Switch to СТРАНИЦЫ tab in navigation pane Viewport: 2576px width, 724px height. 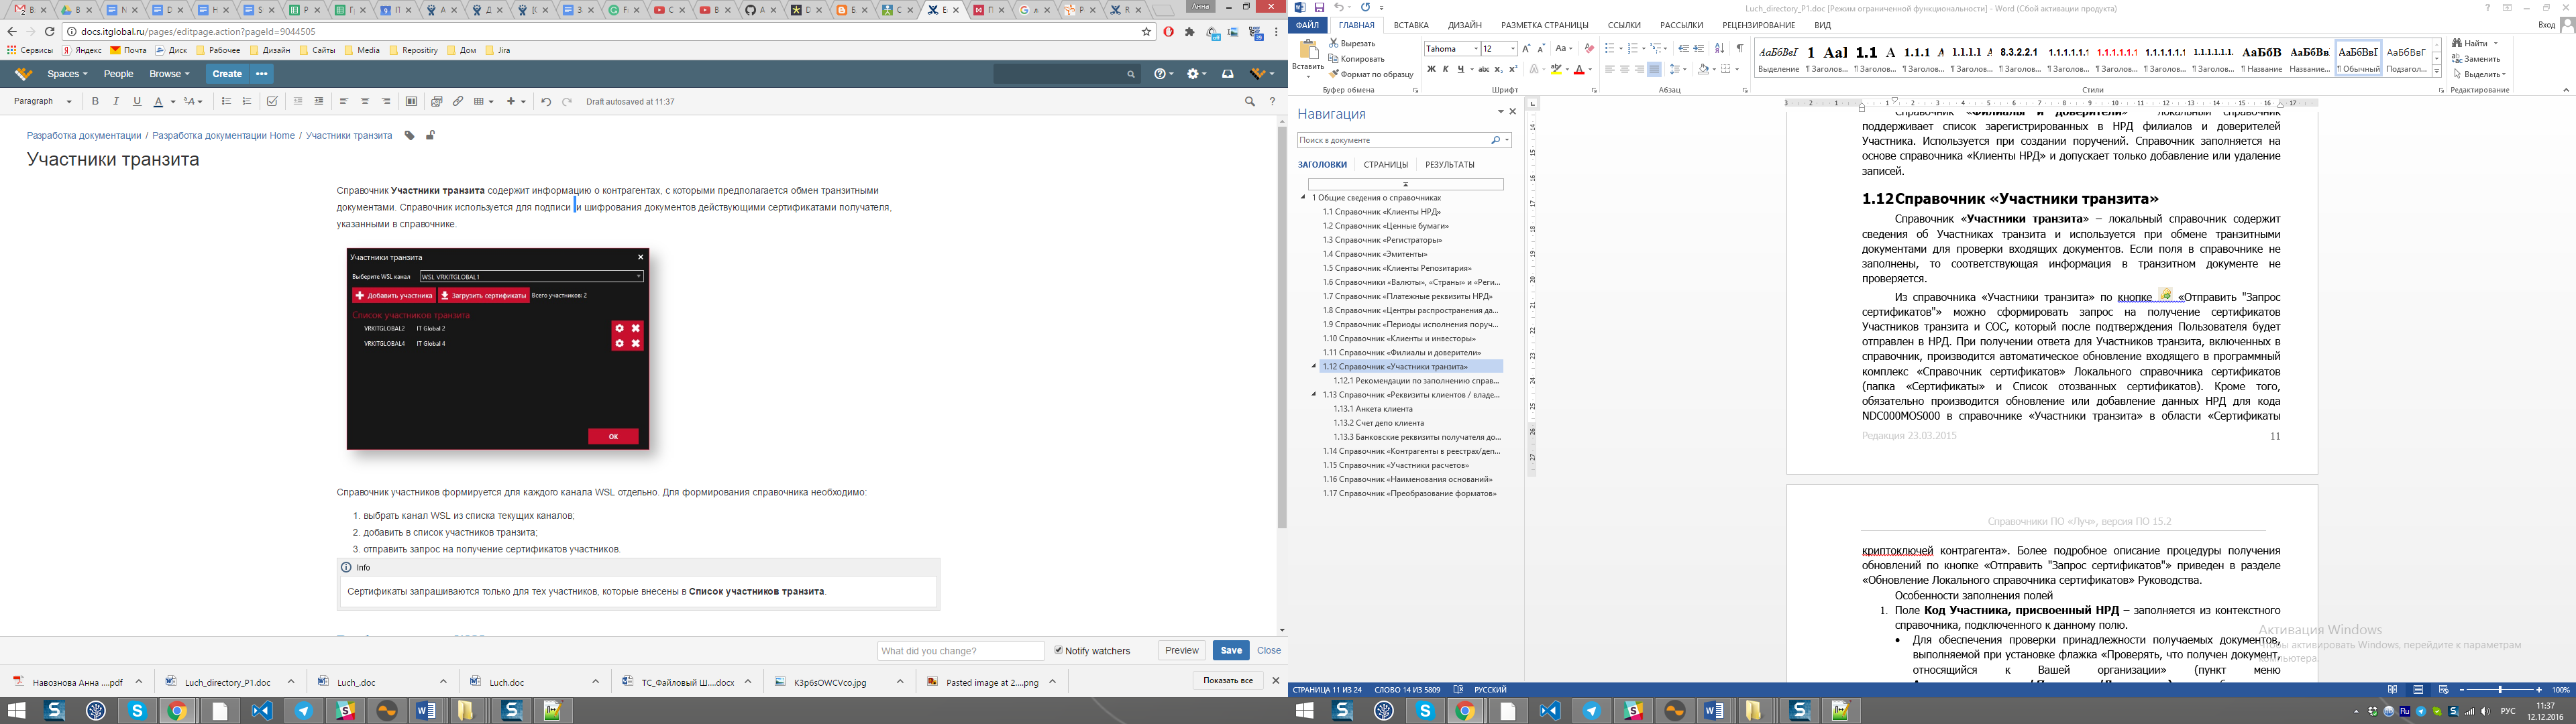[1385, 165]
